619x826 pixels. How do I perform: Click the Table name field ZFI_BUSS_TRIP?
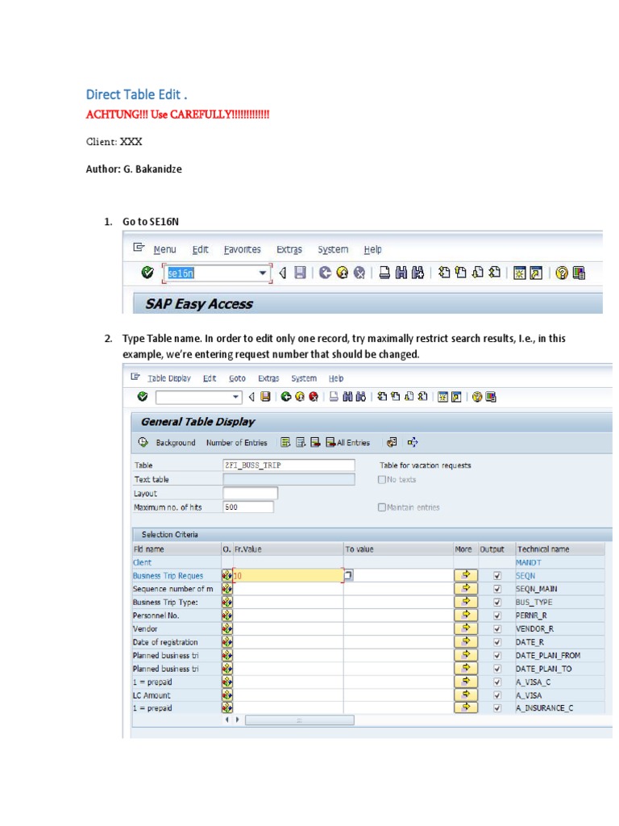pyautogui.click(x=289, y=465)
